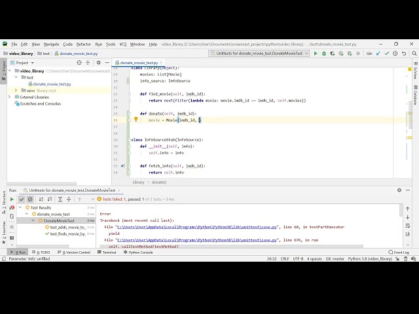Toggle soft-wrap in console output
This screenshot has width=419, height=314.
pos(407,226)
